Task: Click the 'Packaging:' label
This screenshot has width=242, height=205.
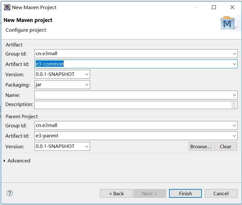Action: point(18,85)
